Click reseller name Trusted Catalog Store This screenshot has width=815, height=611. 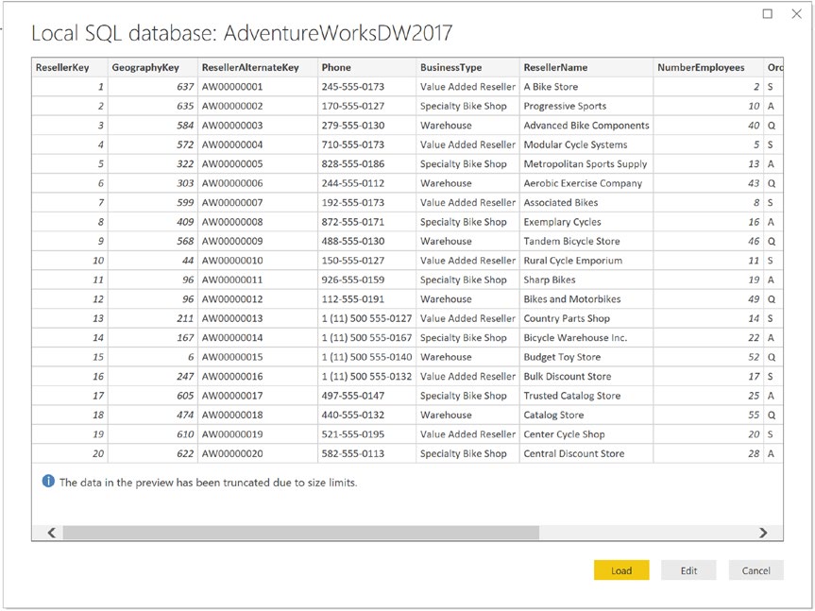[571, 396]
